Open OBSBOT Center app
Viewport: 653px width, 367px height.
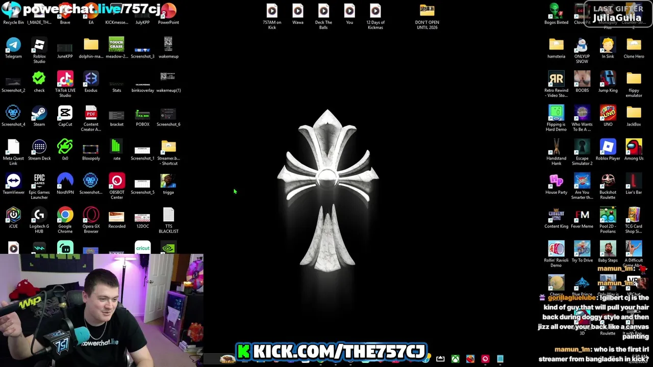point(117,187)
